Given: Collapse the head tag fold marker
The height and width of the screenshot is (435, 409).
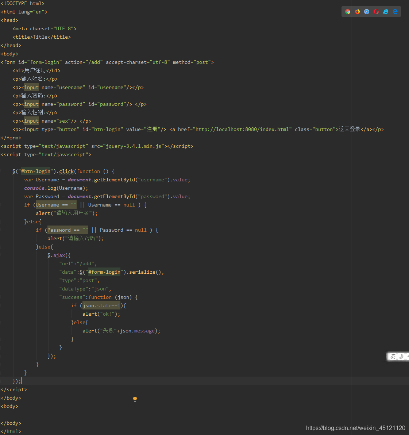Looking at the screenshot, I should [x=1, y=20].
